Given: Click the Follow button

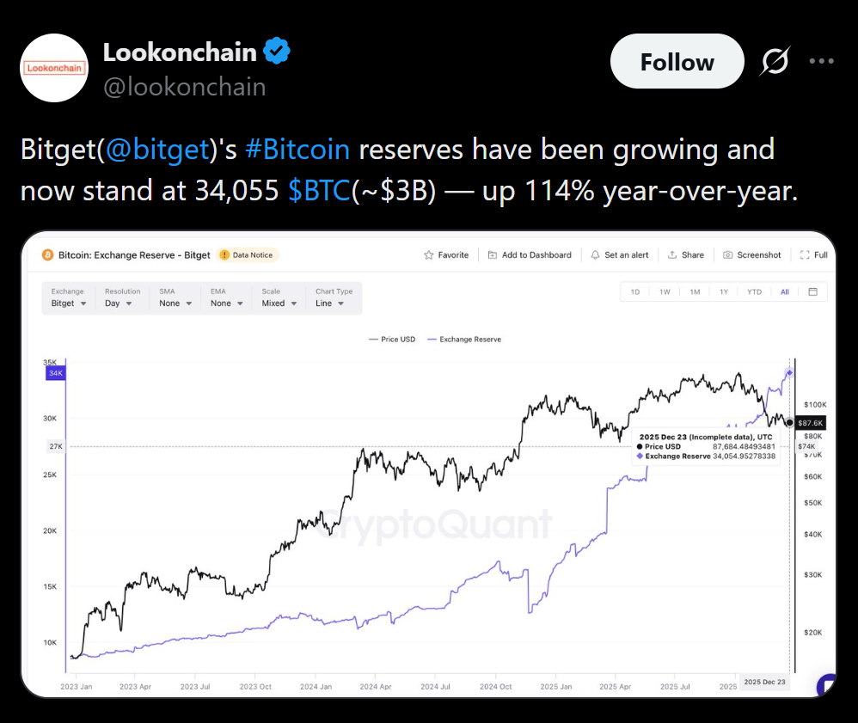Looking at the screenshot, I should (677, 62).
